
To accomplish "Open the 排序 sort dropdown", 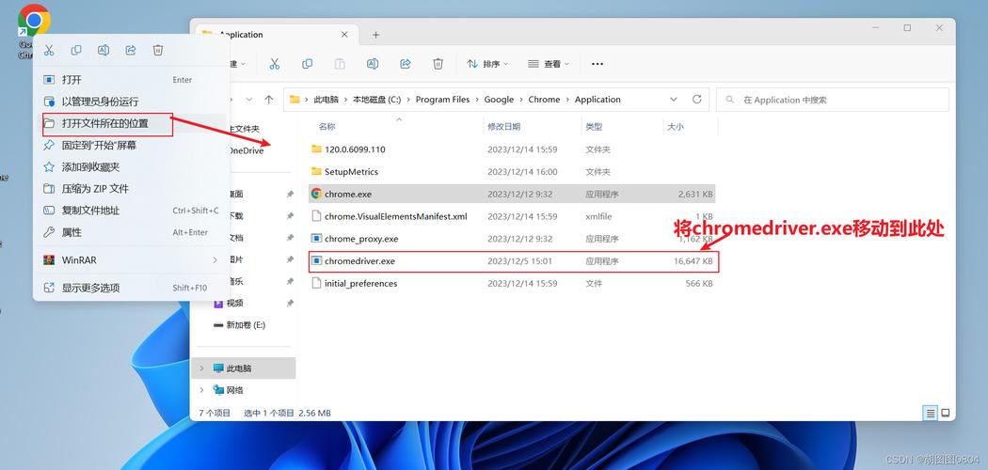I will click(x=487, y=64).
